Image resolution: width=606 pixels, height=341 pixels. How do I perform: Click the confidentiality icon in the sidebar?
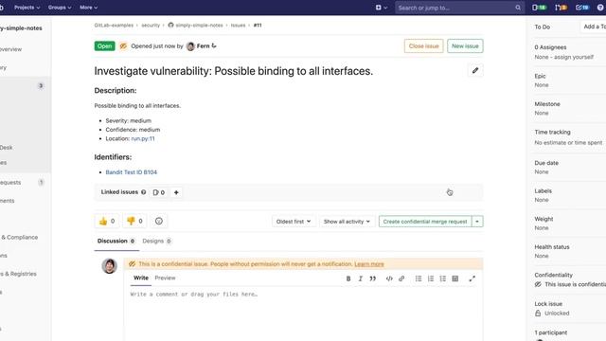click(x=538, y=284)
